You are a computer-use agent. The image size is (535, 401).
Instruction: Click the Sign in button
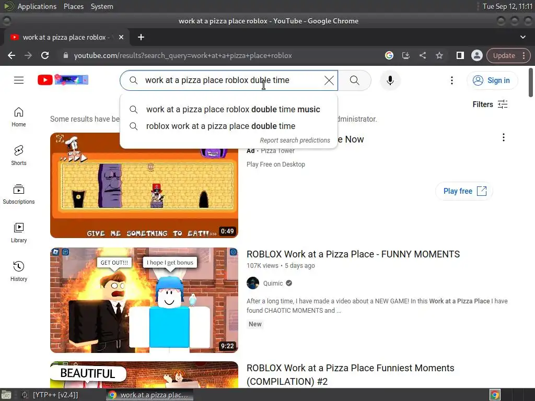492,80
